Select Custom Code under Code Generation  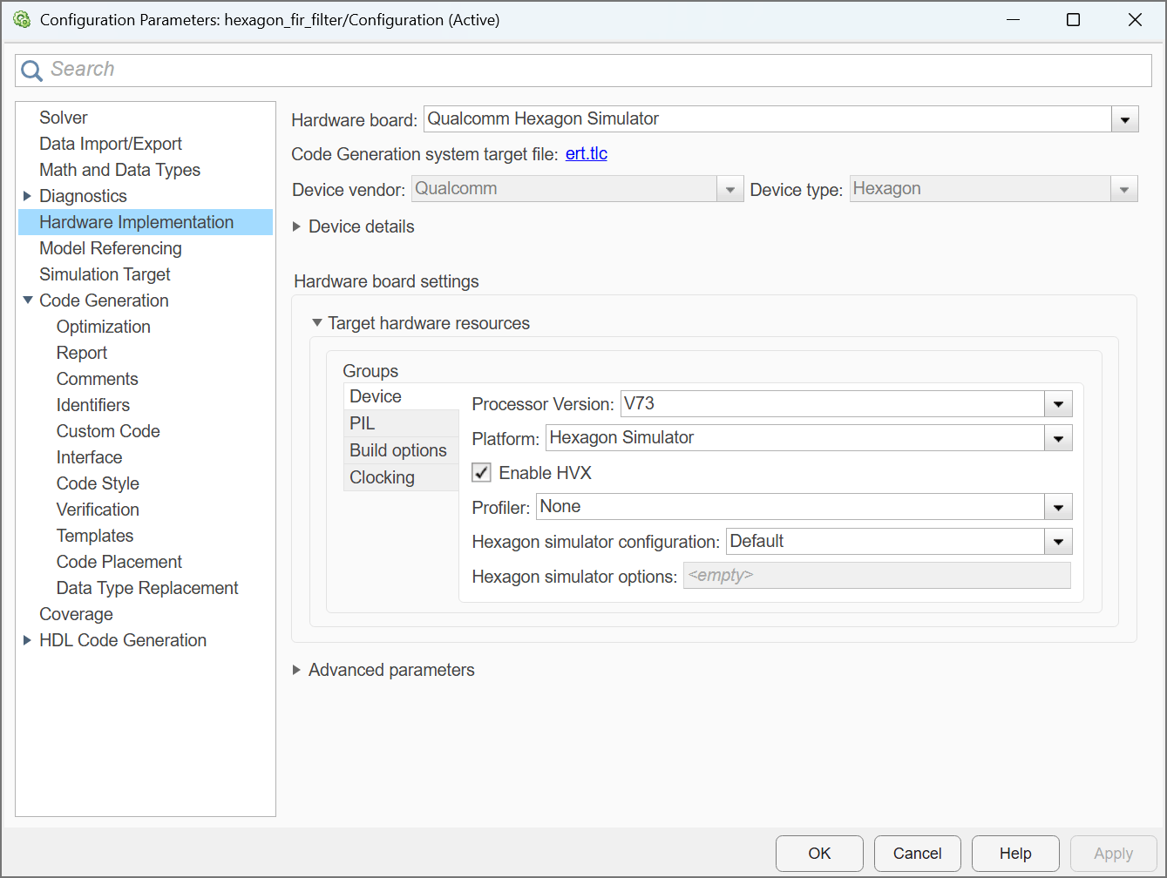click(108, 431)
